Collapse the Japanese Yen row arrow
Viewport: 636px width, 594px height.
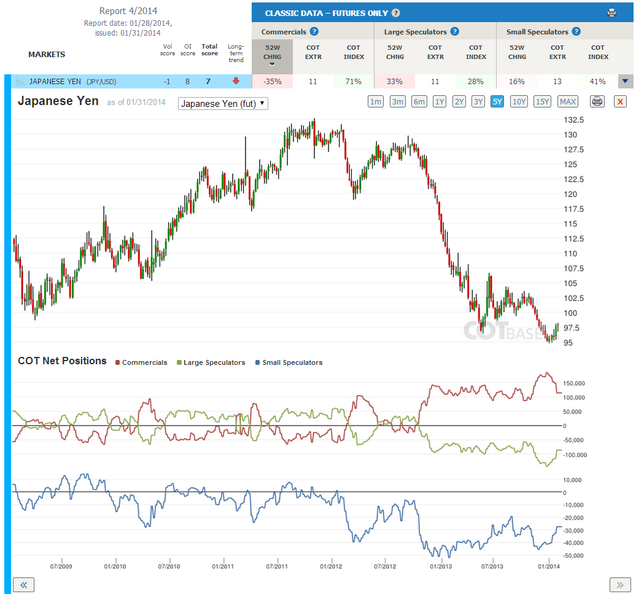tap(625, 81)
